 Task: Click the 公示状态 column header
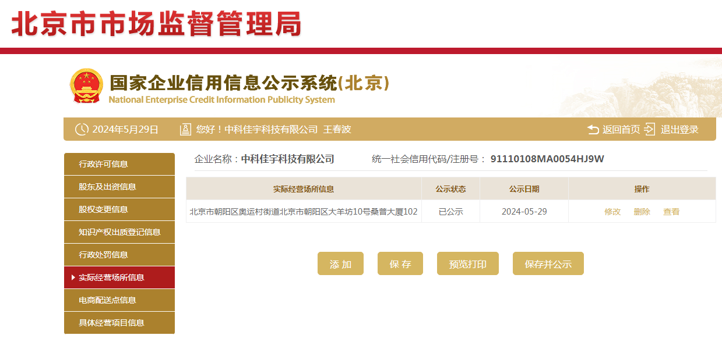(450, 189)
